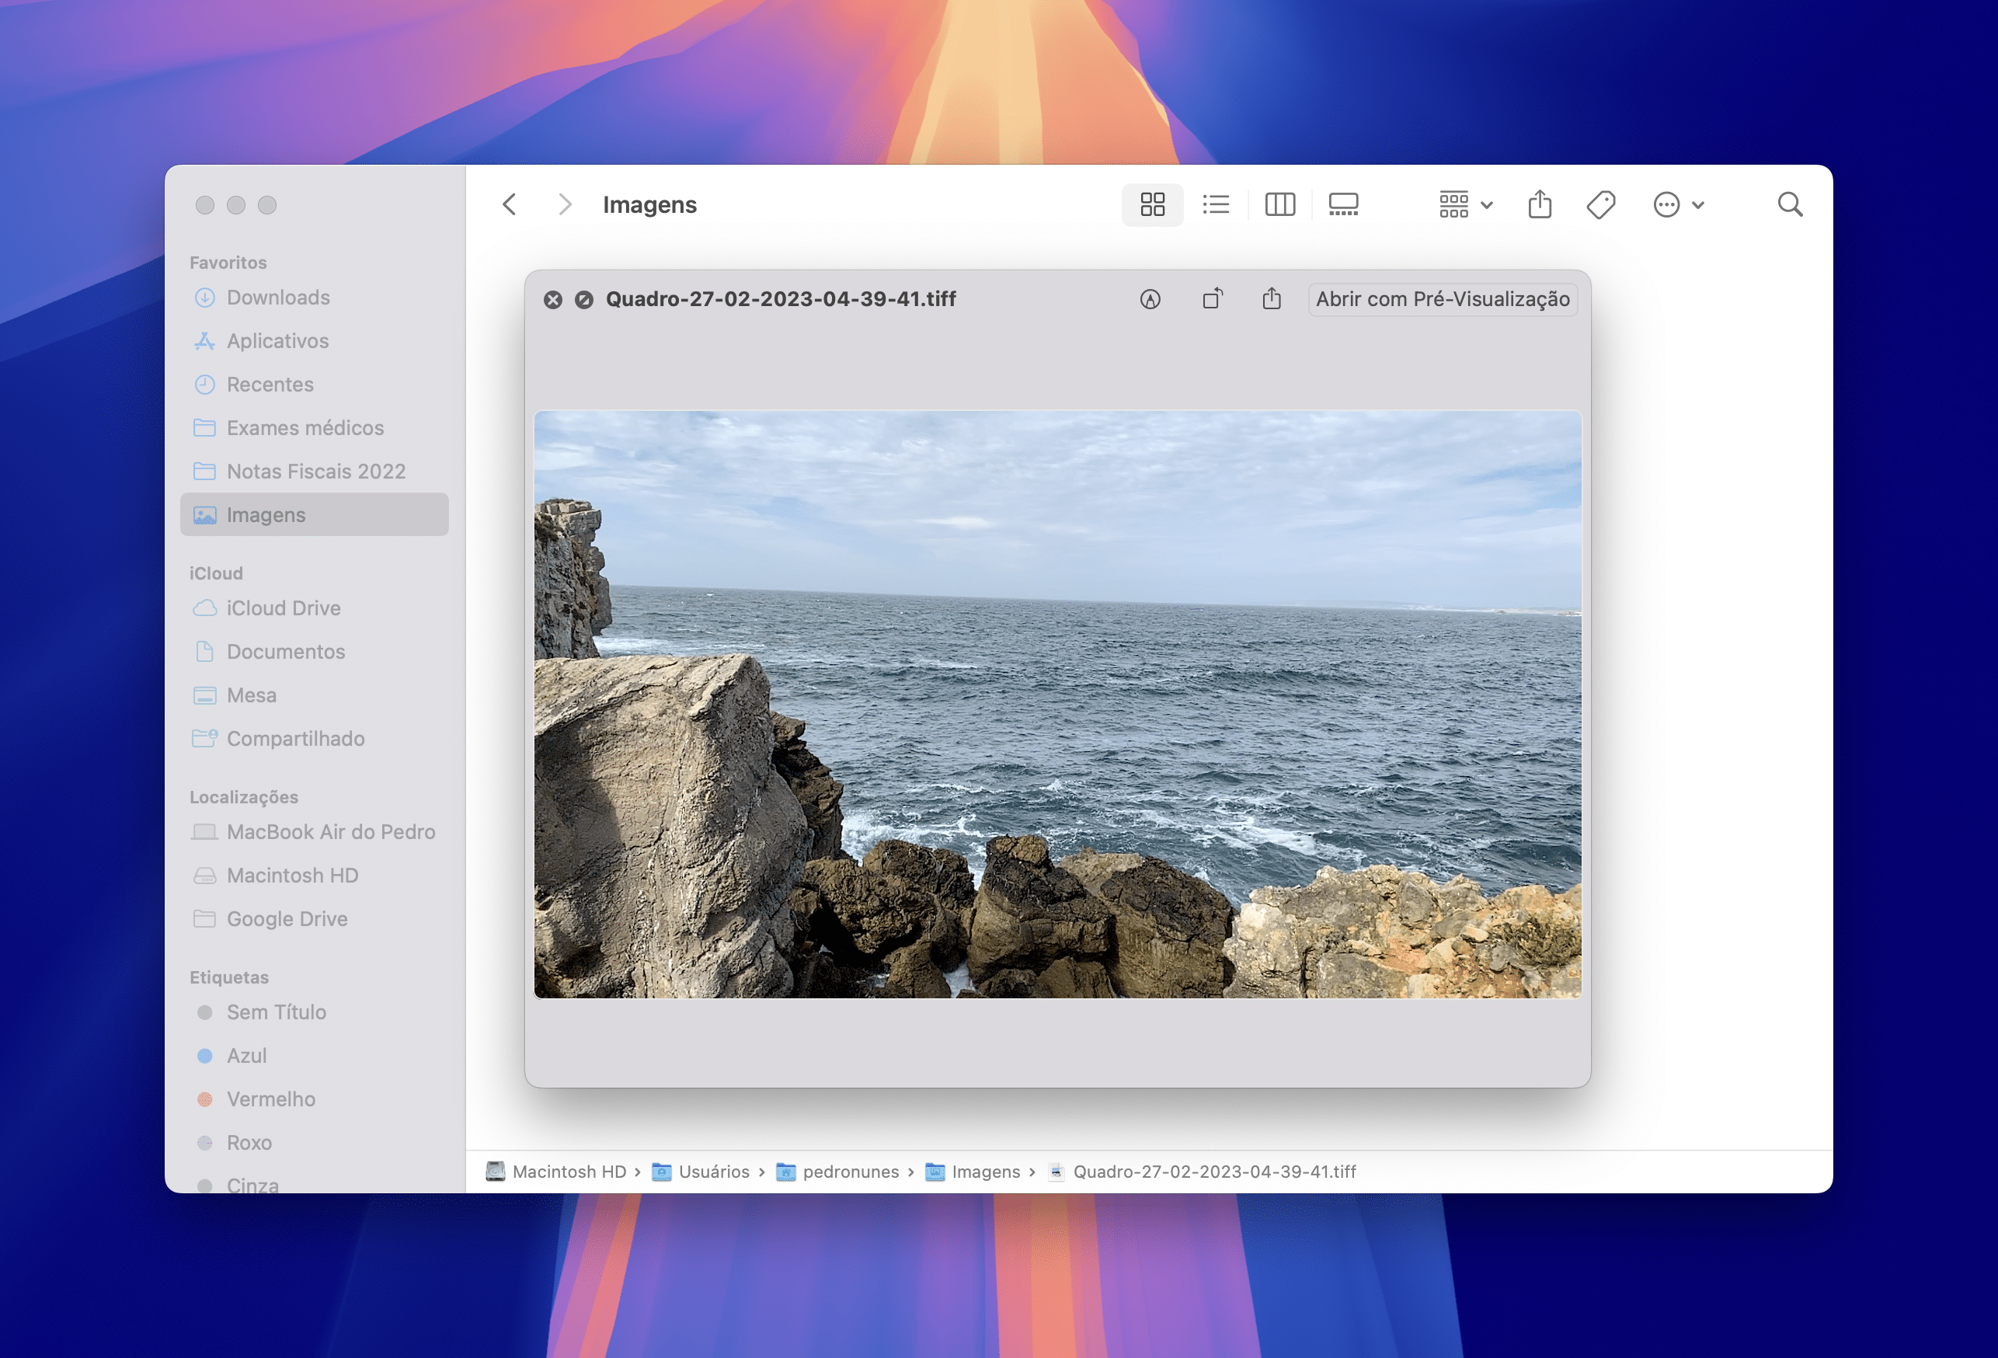Open Compartilhado in sidebar
1998x1358 pixels.
[x=315, y=739]
